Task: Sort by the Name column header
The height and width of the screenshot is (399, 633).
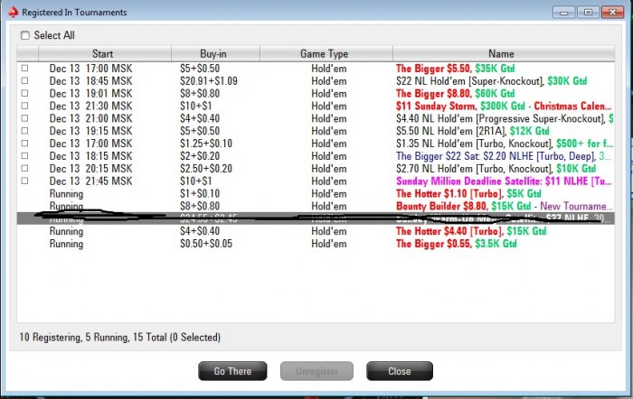Action: [x=504, y=53]
